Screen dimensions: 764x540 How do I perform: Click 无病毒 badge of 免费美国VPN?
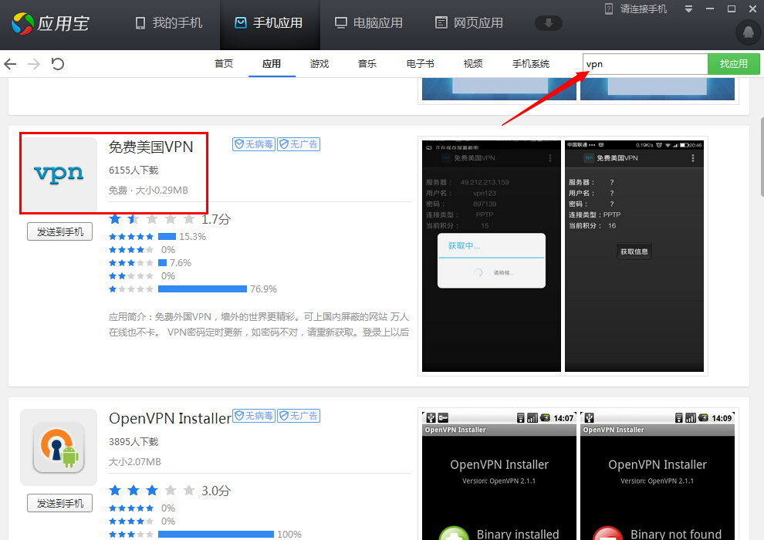click(254, 144)
